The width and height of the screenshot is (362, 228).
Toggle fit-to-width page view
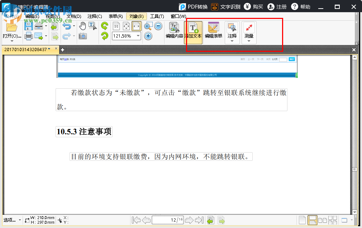click(x=136, y=26)
